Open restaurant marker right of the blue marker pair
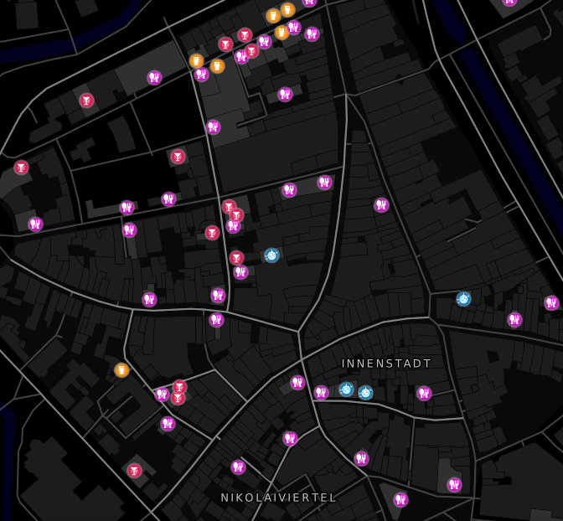The image size is (563, 521). point(424,394)
